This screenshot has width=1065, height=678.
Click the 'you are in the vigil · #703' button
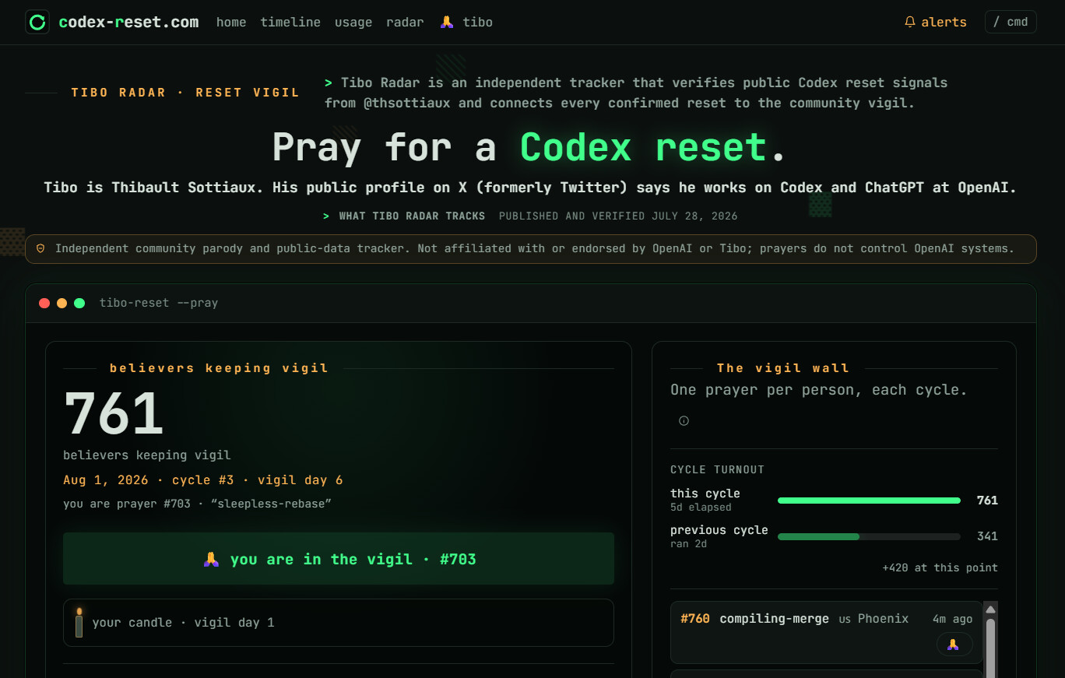click(339, 558)
